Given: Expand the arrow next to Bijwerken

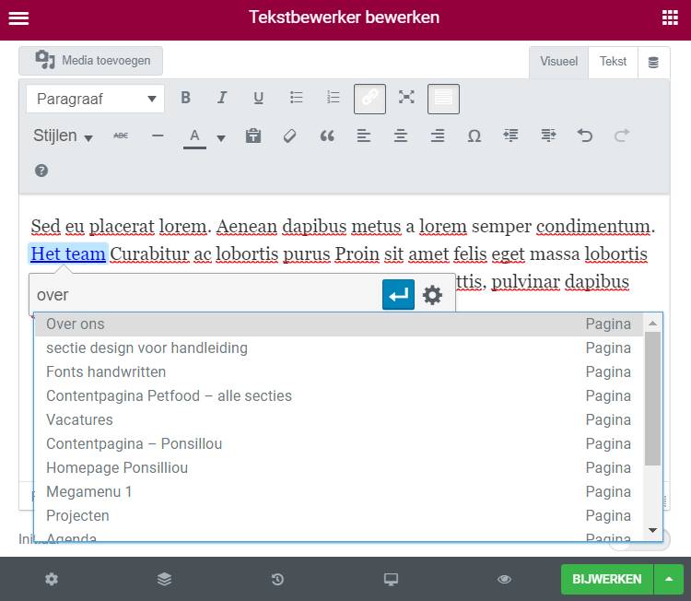Looking at the screenshot, I should pyautogui.click(x=669, y=579).
